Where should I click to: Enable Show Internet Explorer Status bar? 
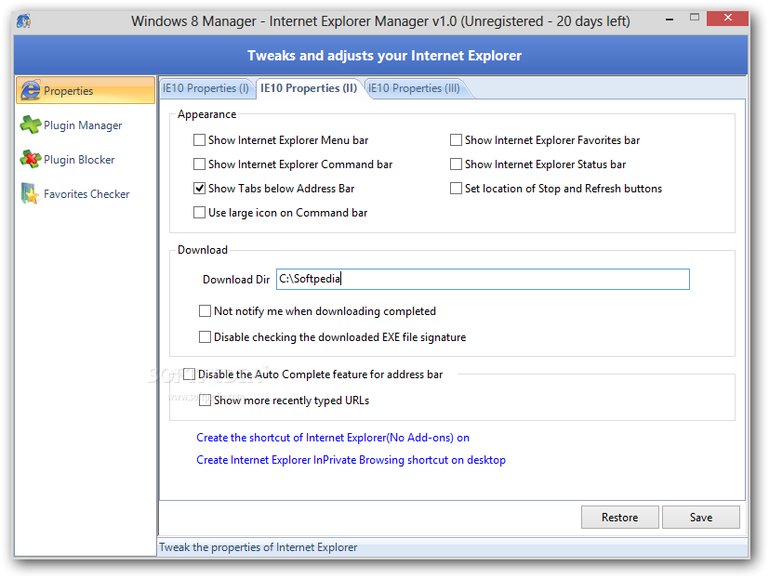456,164
